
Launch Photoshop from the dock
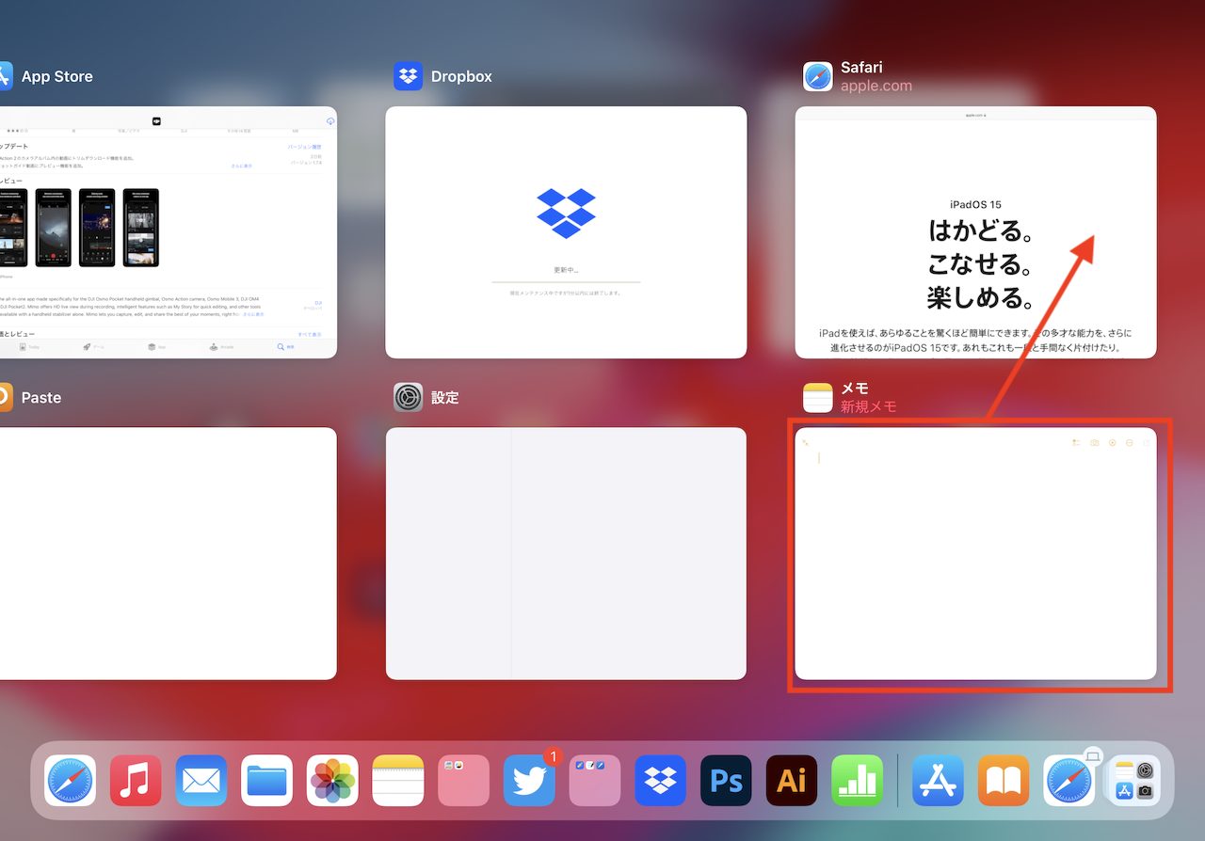click(726, 781)
